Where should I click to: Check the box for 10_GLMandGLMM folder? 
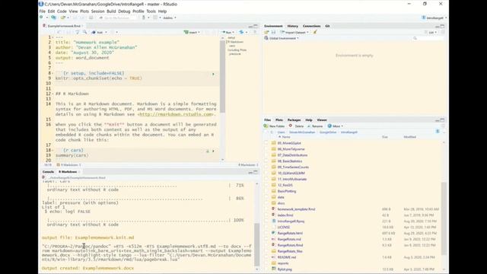point(266,173)
